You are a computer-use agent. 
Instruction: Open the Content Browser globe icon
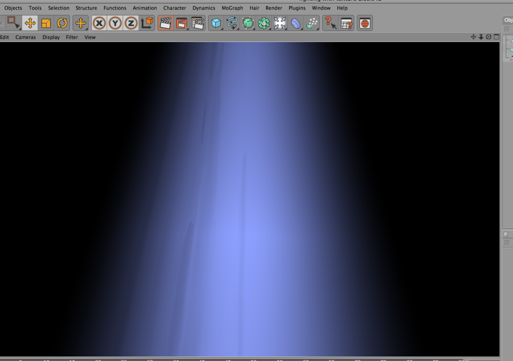click(365, 23)
